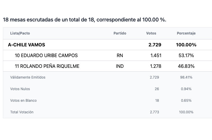Viewport: 212px width, 140px height.
Task: Select candidate 11 Rolando Peña Riquelme
Action: click(x=47, y=66)
